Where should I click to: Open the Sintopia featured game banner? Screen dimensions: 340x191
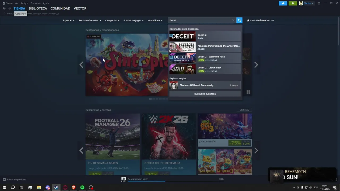click(x=127, y=65)
